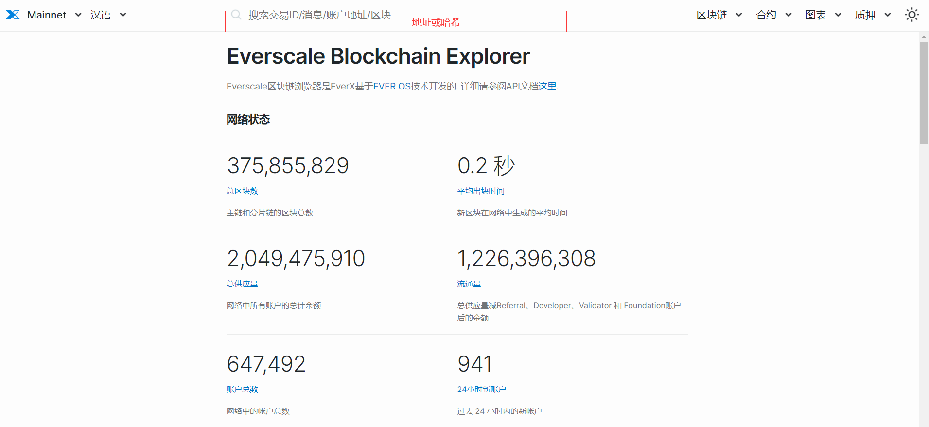This screenshot has height=427, width=929.
Task: Click the search magnifier icon
Action: (x=236, y=15)
